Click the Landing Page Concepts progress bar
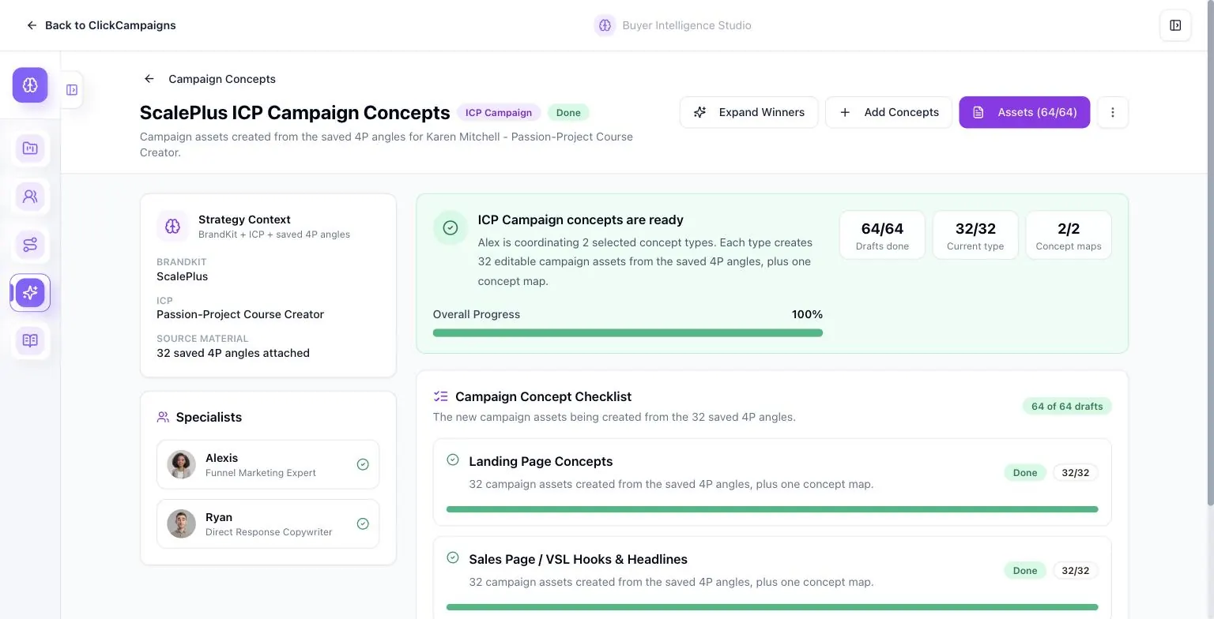The image size is (1214, 619). [x=772, y=509]
